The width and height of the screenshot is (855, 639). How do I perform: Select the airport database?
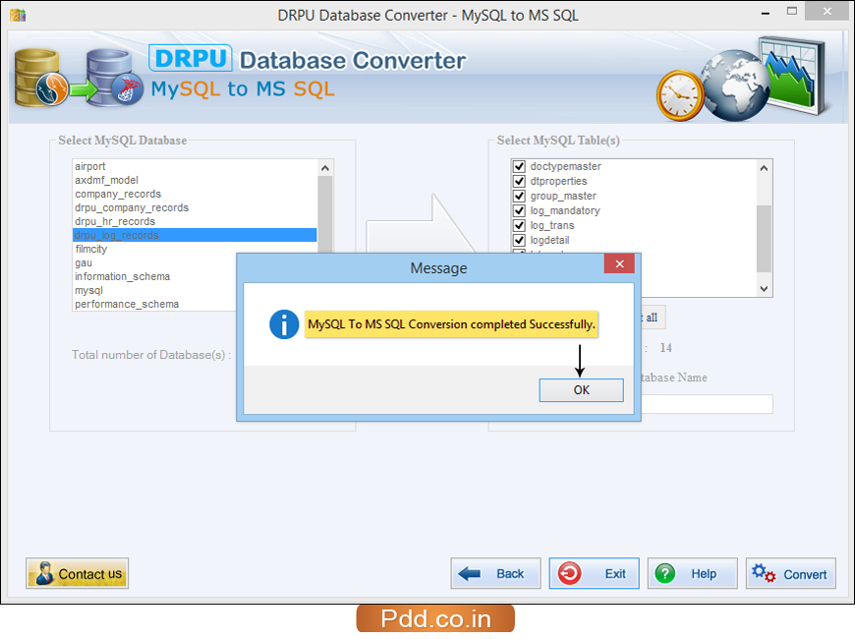pyautogui.click(x=195, y=166)
